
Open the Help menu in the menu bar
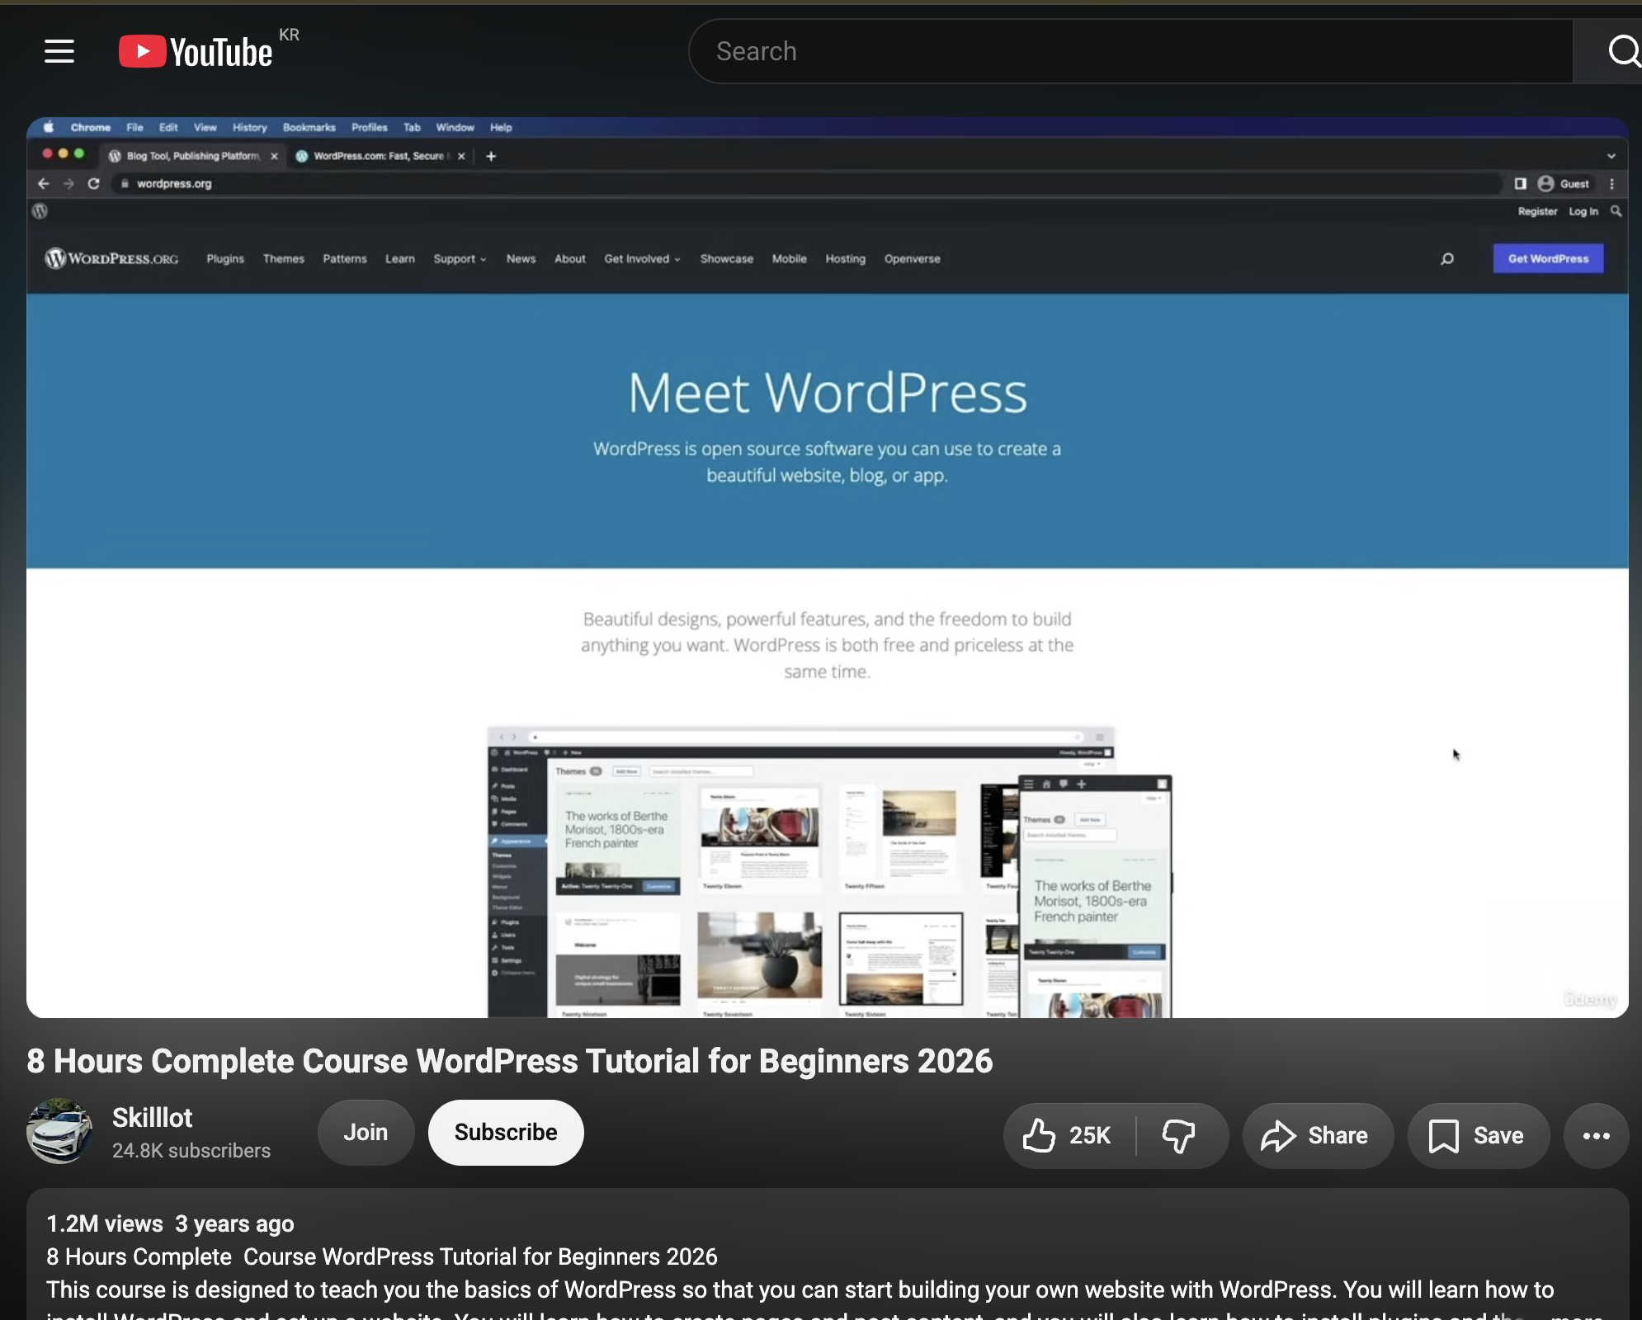click(501, 127)
